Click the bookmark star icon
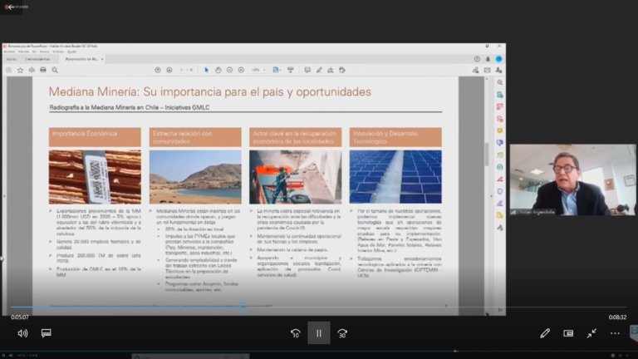Viewport: 638px width, 359px height. coord(20,70)
